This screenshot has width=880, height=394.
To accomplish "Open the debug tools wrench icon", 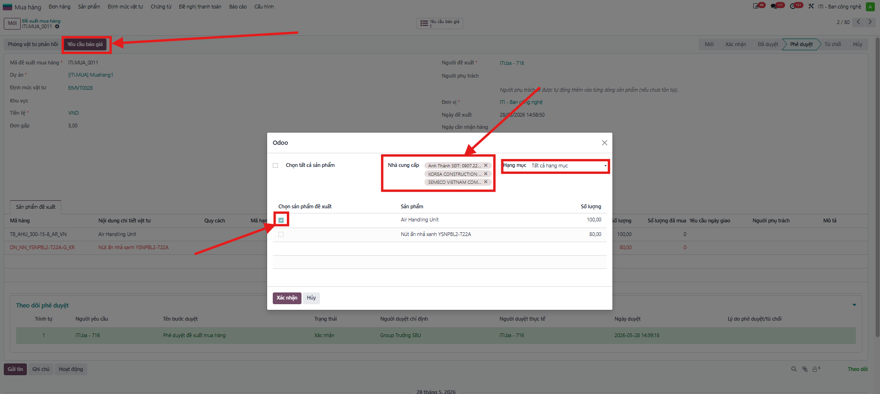I will [x=811, y=7].
